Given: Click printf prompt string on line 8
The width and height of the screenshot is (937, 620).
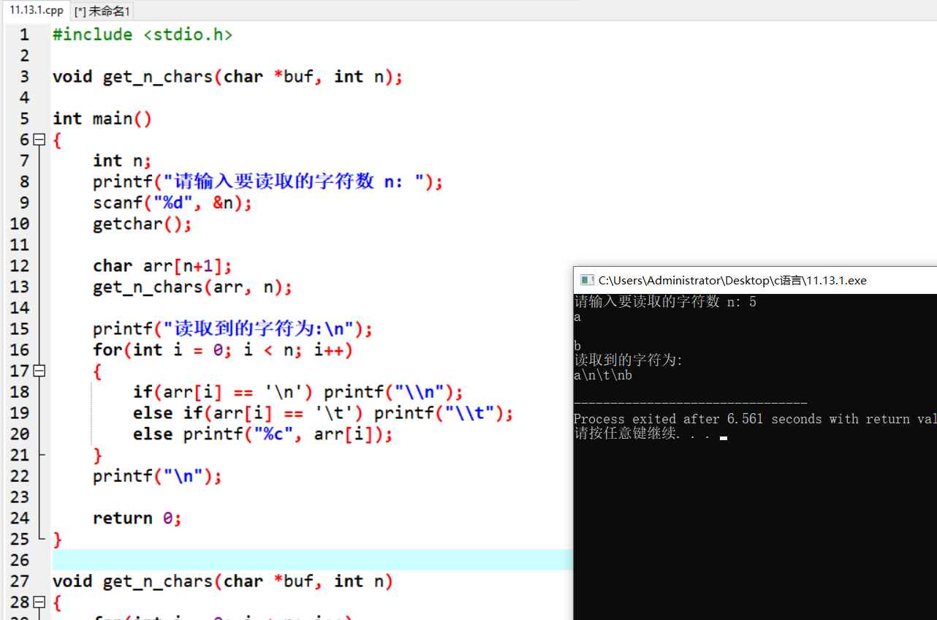Looking at the screenshot, I should 298,182.
